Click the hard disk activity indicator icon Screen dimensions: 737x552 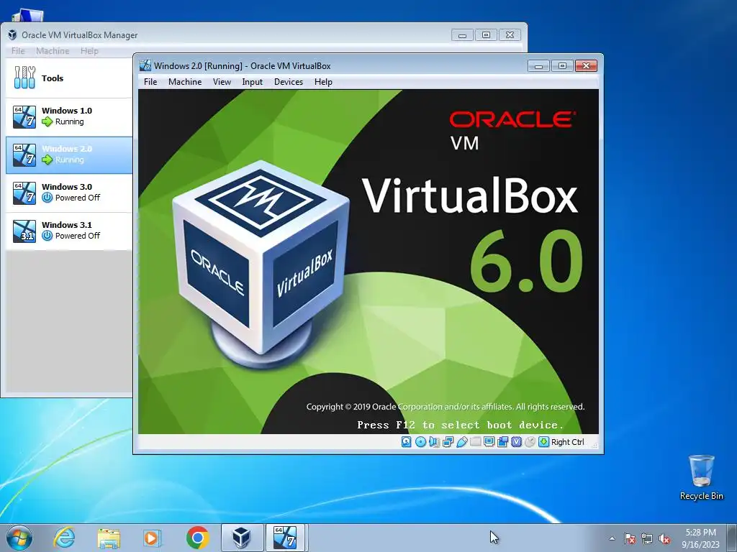pyautogui.click(x=407, y=442)
